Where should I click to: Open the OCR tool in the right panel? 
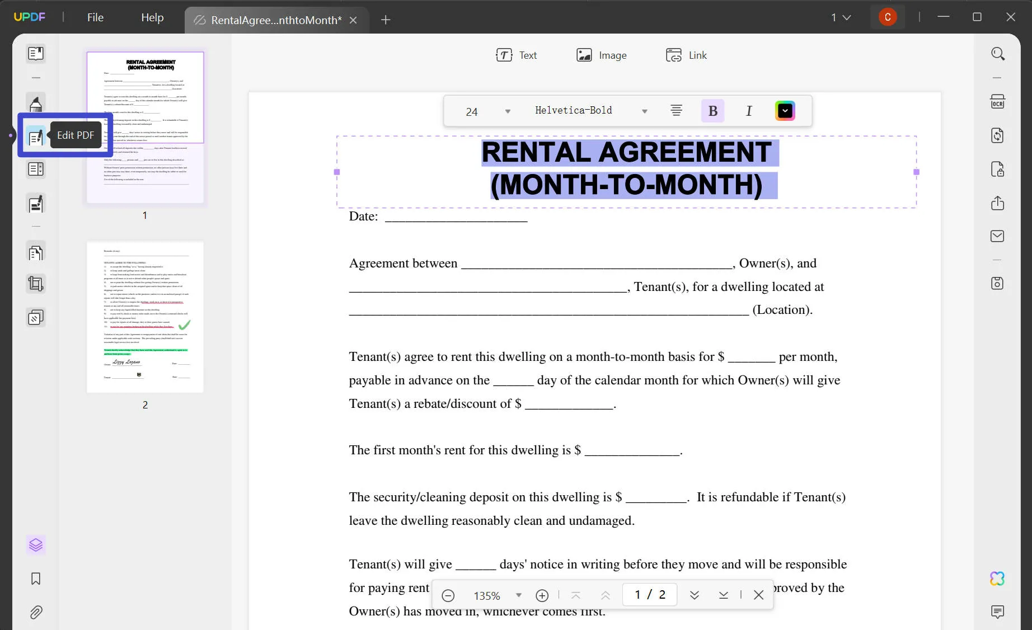(998, 102)
